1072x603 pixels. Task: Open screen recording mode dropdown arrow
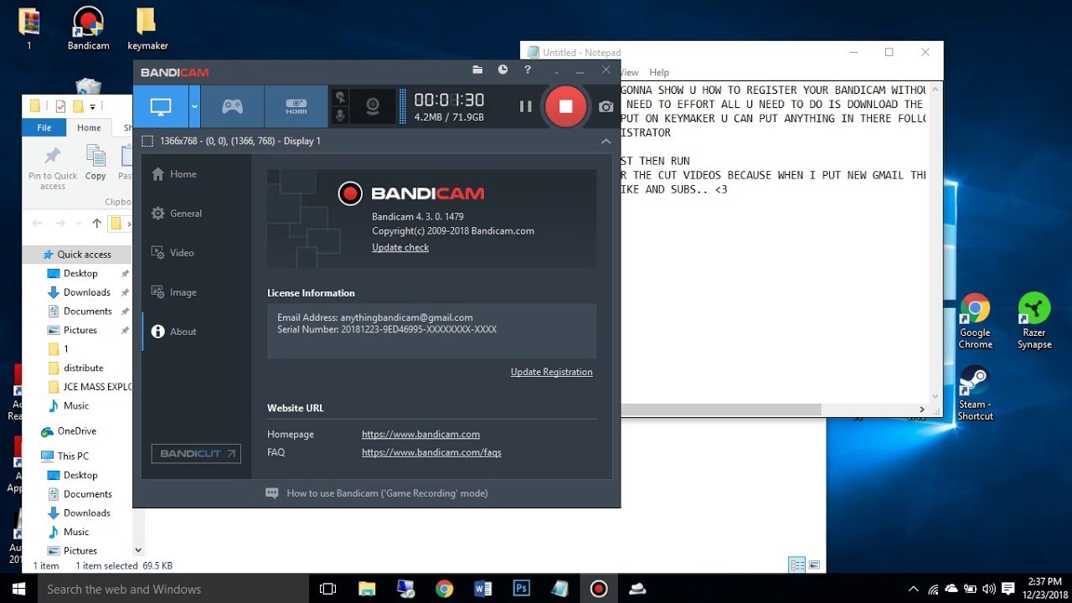[194, 106]
